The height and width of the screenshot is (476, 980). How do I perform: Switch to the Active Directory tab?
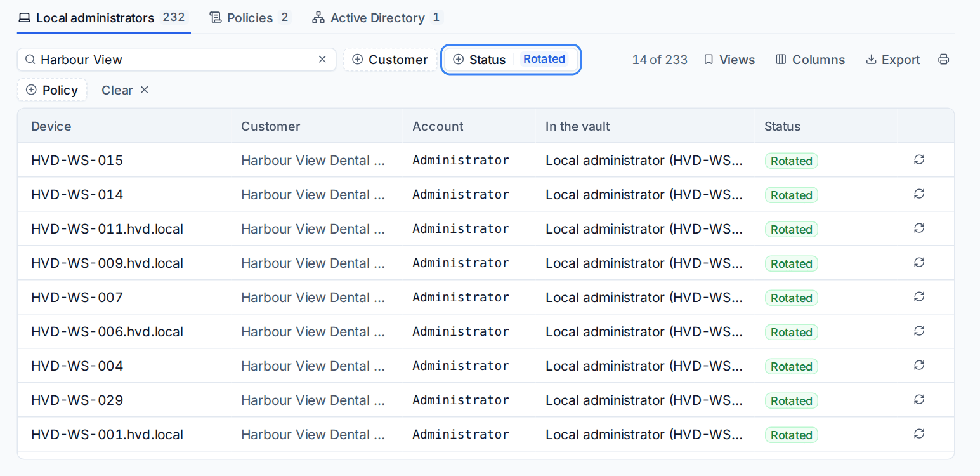[377, 18]
